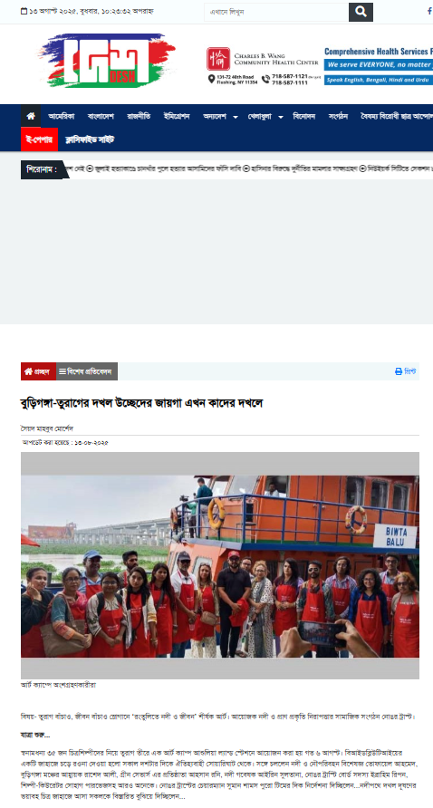The height and width of the screenshot is (808, 433).
Task: Open the আমেরিকা menu item
Action: (62, 117)
